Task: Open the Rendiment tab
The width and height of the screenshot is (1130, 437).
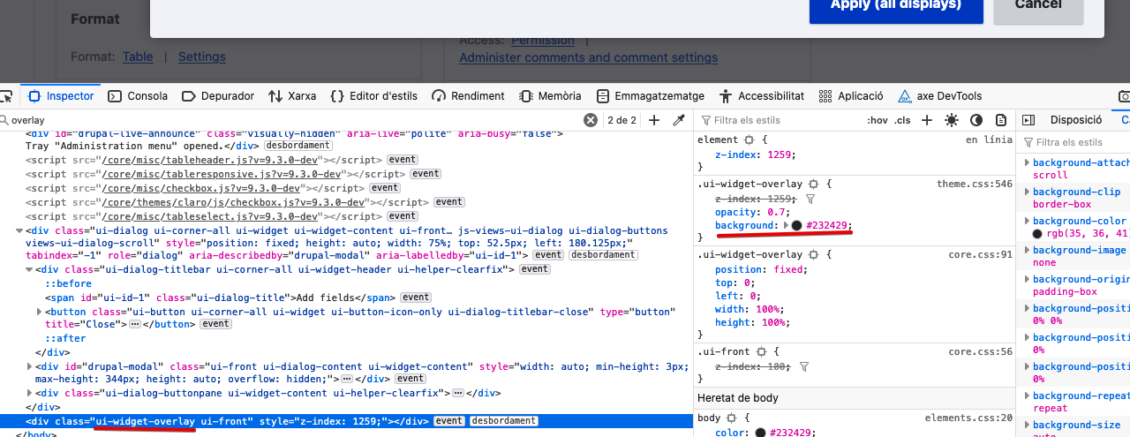Action: pos(469,96)
